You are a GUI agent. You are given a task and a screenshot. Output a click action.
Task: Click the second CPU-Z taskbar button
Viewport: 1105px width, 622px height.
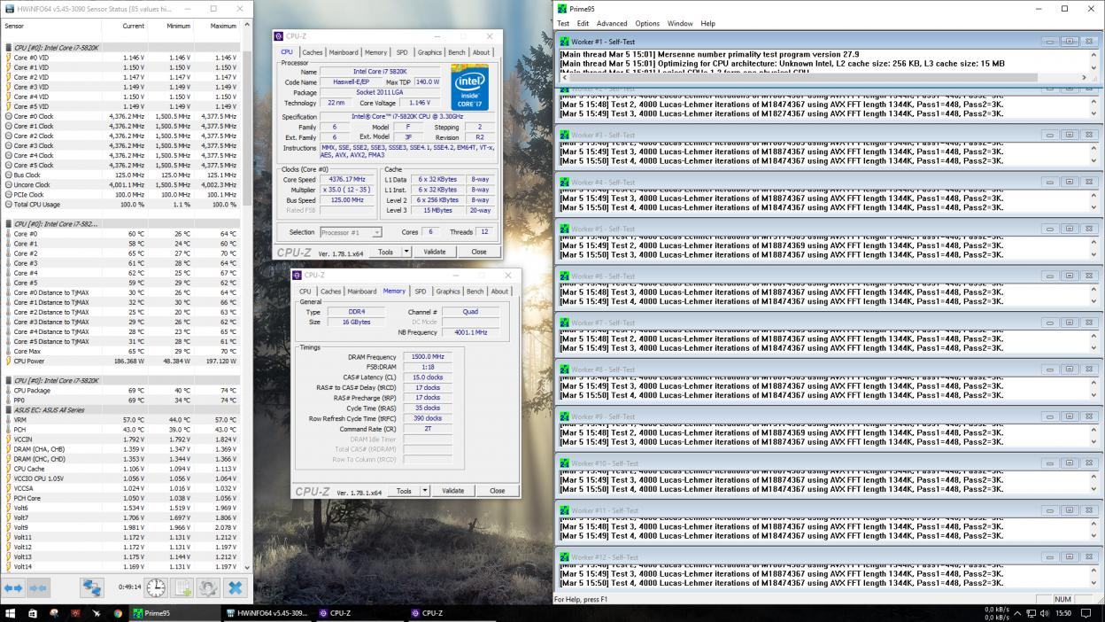[451, 613]
